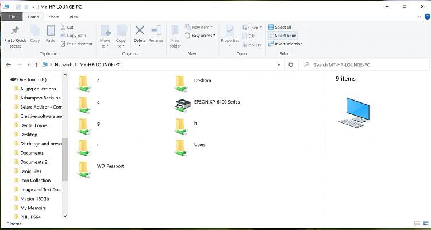The image size is (431, 230).
Task: Click the red Delete X icon
Action: pos(140,30)
